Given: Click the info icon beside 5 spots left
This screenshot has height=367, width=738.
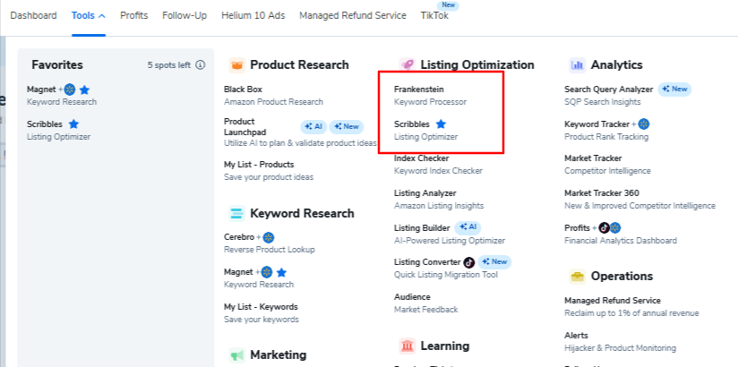Looking at the screenshot, I should pyautogui.click(x=200, y=65).
